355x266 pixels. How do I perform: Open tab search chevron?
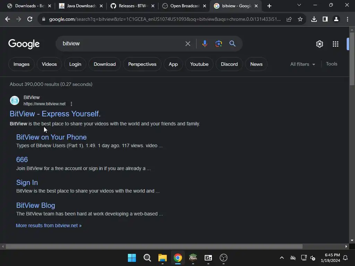pos(299,5)
